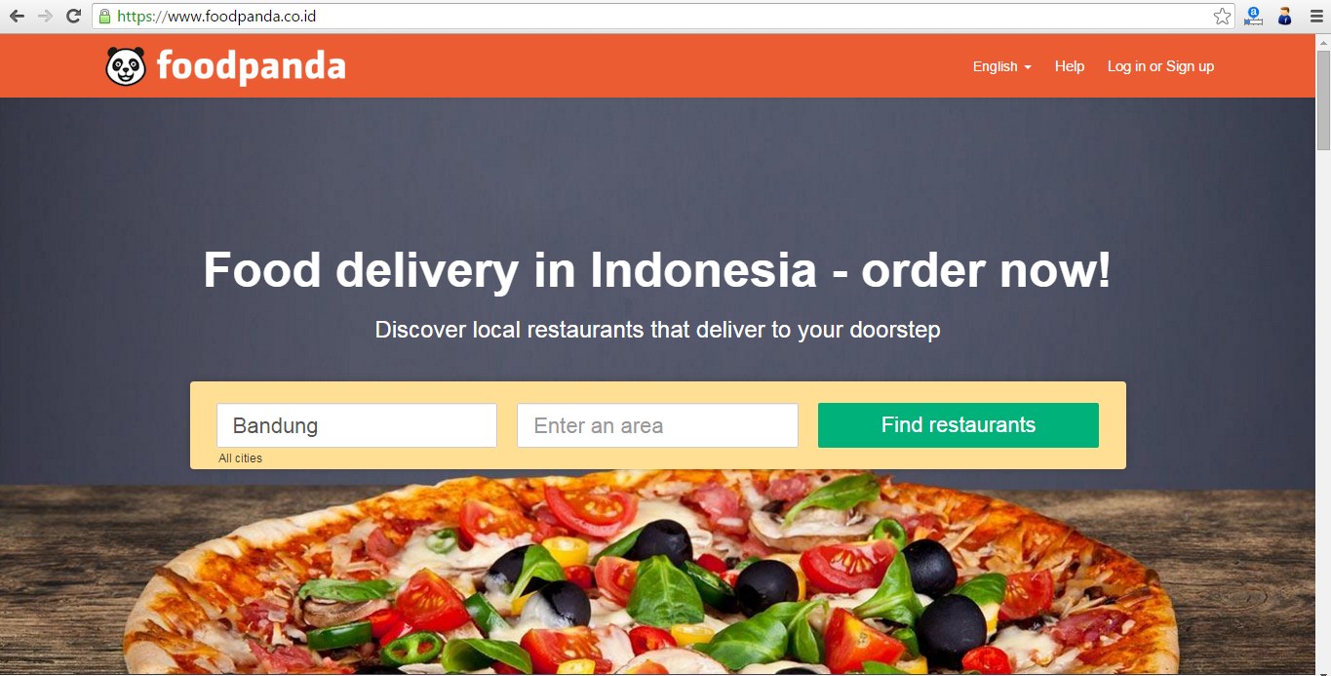1331x676 pixels.
Task: Click the browser forward arrow
Action: coord(45,16)
